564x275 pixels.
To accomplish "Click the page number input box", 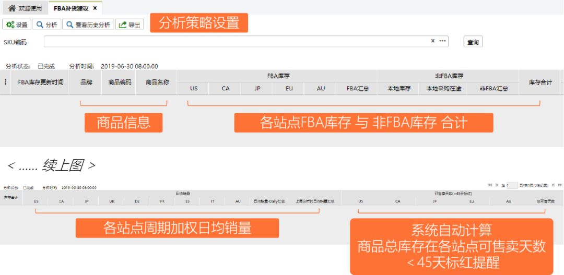I will tap(512, 185).
